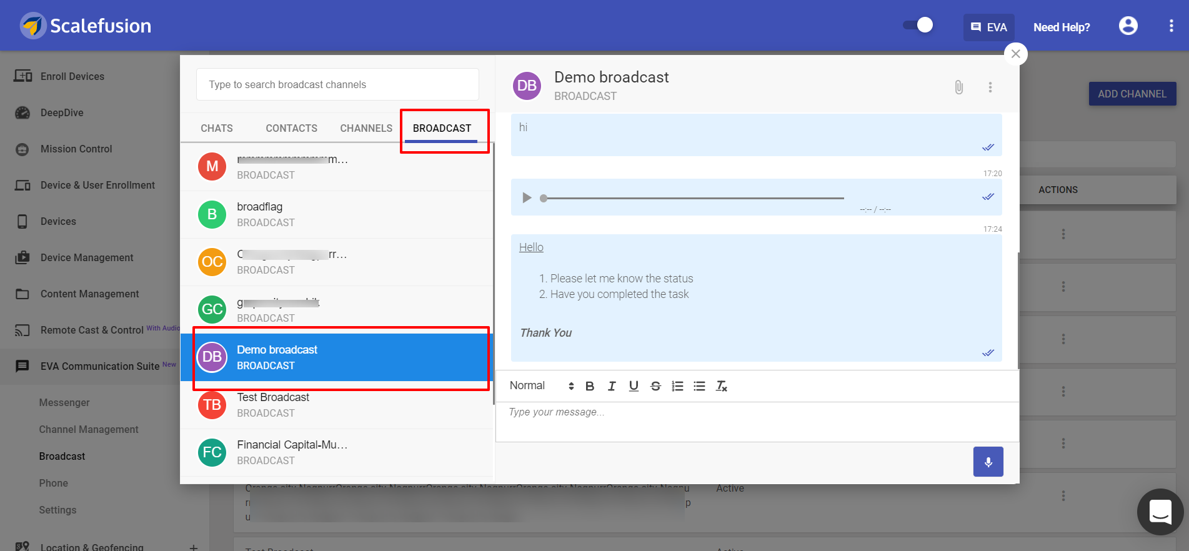This screenshot has width=1189, height=551.
Task: Click the red M avatar broadcast row
Action: coord(337,167)
